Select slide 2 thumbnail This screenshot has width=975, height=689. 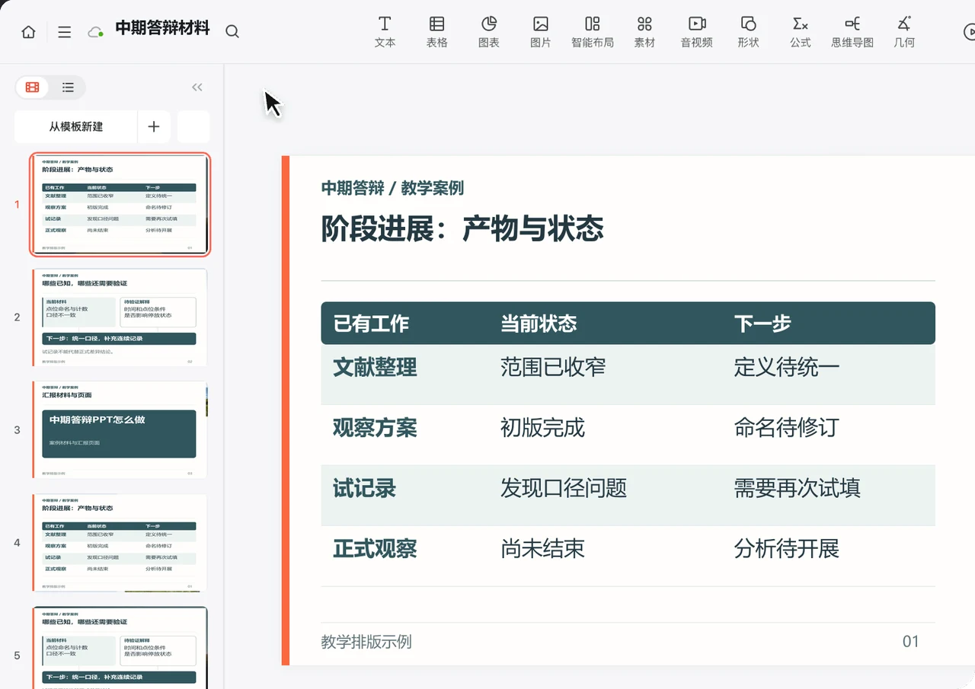click(120, 317)
